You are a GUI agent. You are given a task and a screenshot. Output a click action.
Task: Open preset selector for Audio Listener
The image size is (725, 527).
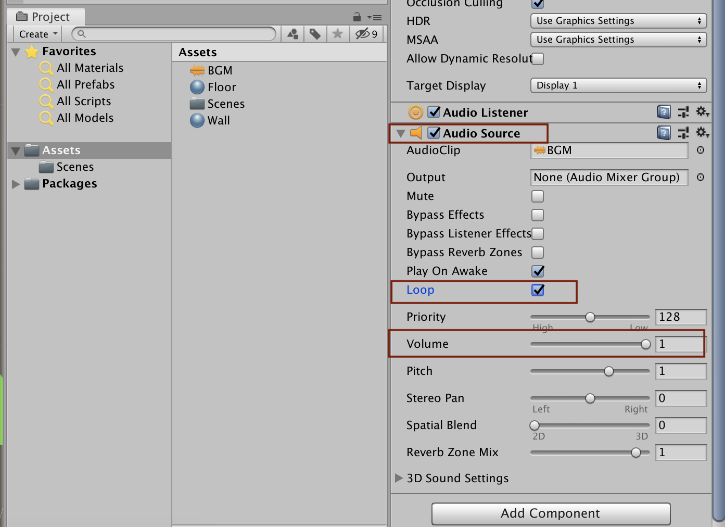pos(683,112)
